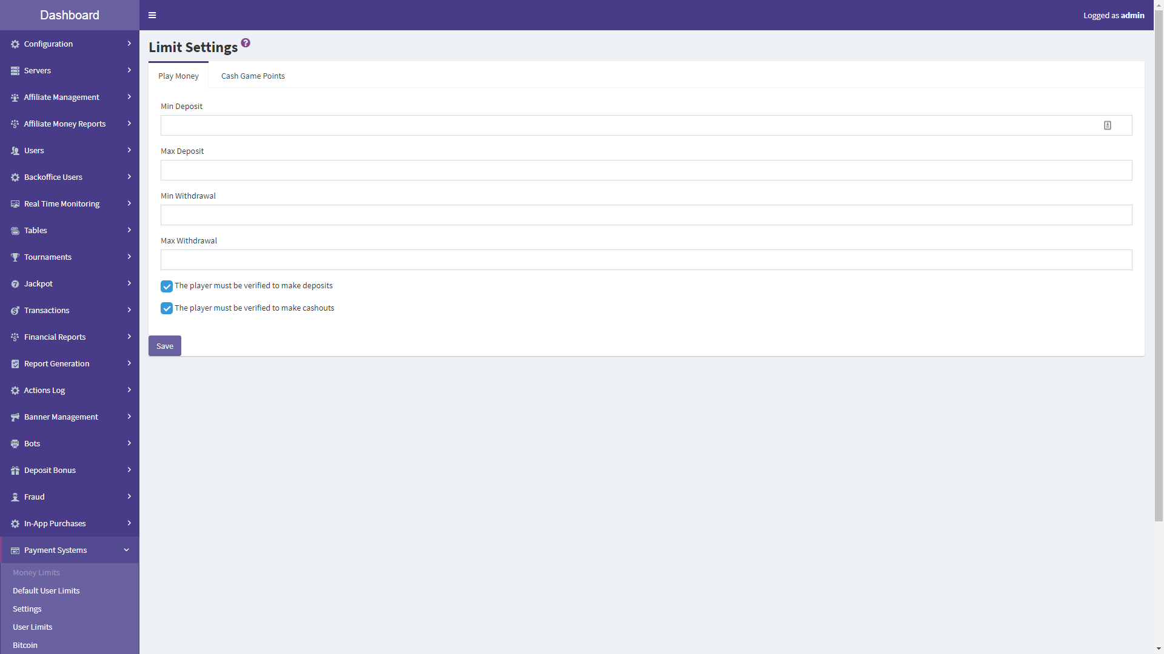This screenshot has height=654, width=1164.
Task: Click the Save button
Action: click(x=165, y=346)
